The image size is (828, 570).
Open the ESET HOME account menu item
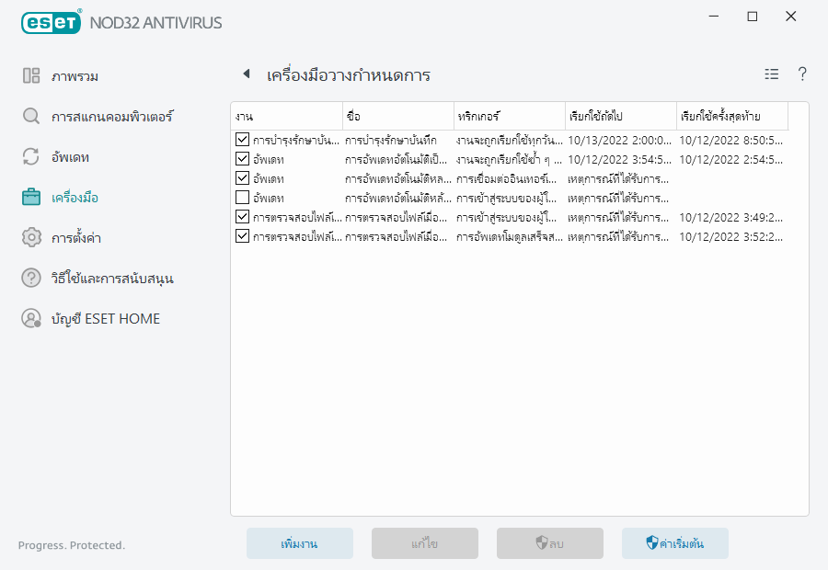106,319
